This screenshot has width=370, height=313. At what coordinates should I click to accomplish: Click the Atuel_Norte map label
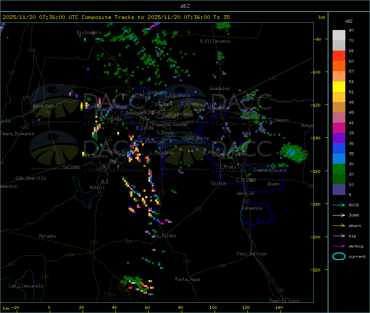point(195,138)
